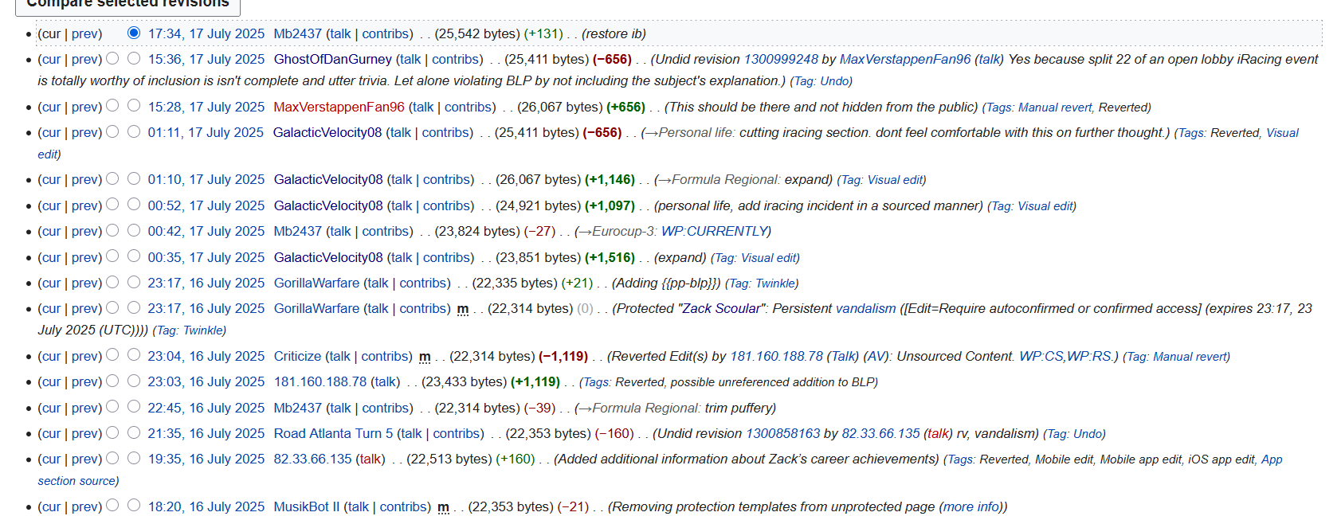Open the 00:52, 17 July 2025 revision timestamp

click(206, 205)
